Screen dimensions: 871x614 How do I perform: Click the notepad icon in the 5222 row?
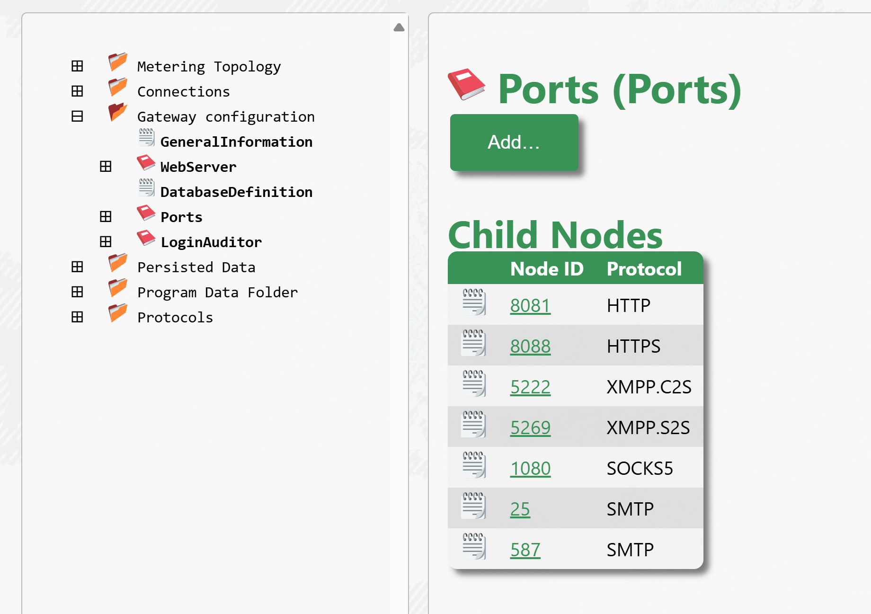coord(473,383)
